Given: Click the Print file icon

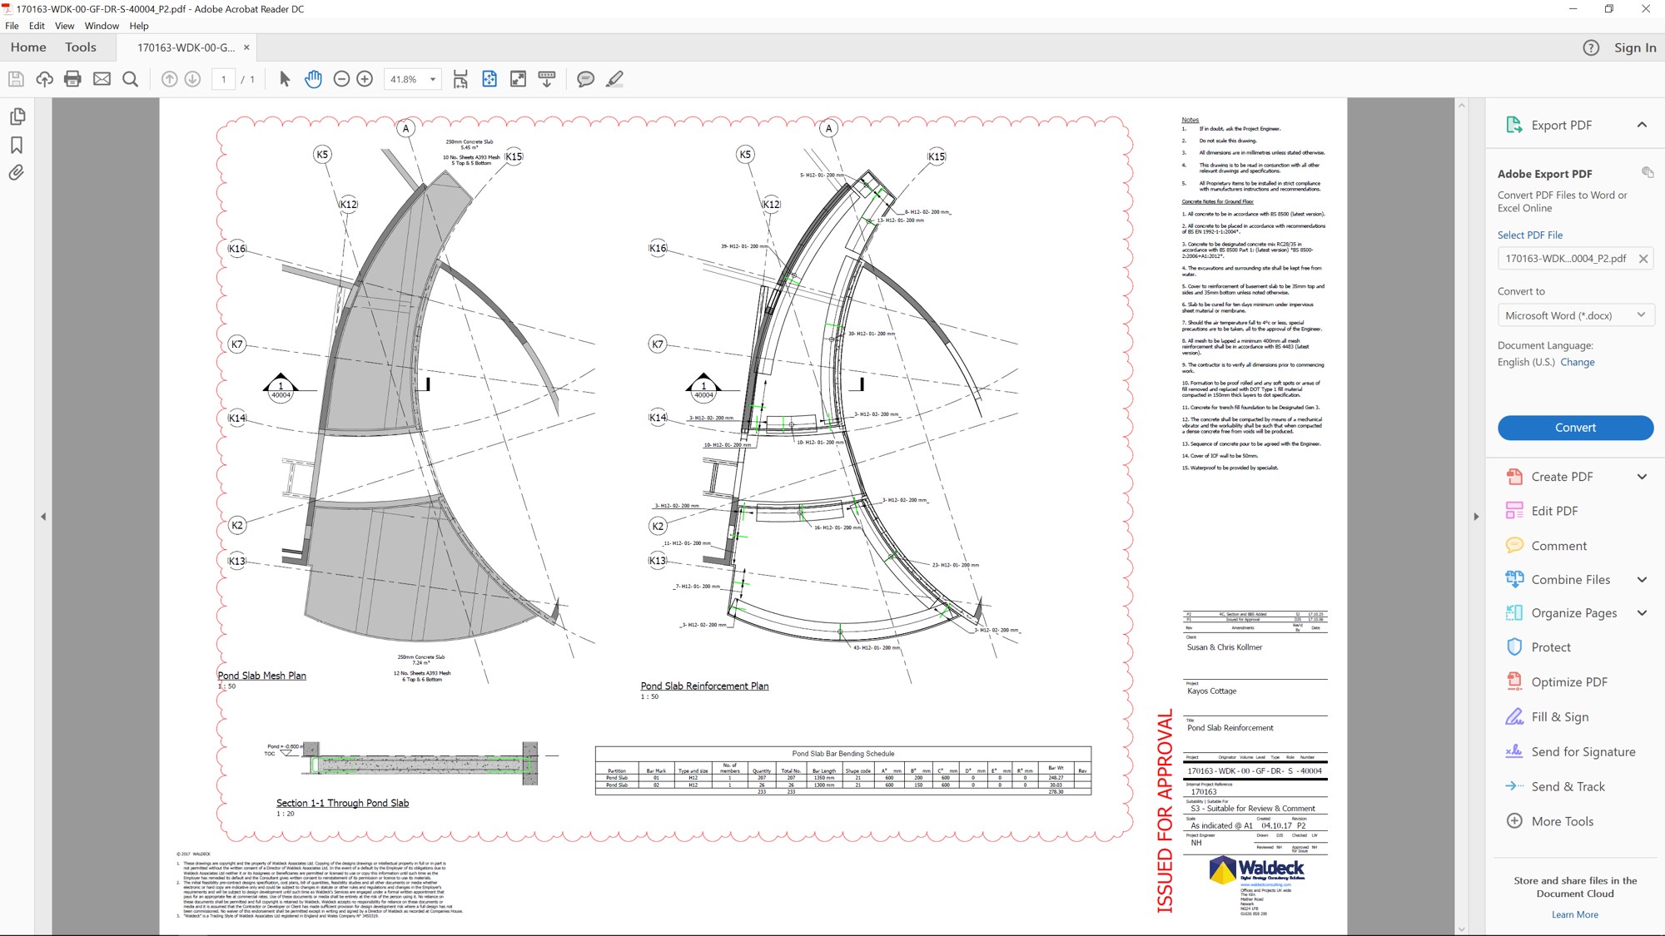Looking at the screenshot, I should click(x=72, y=79).
